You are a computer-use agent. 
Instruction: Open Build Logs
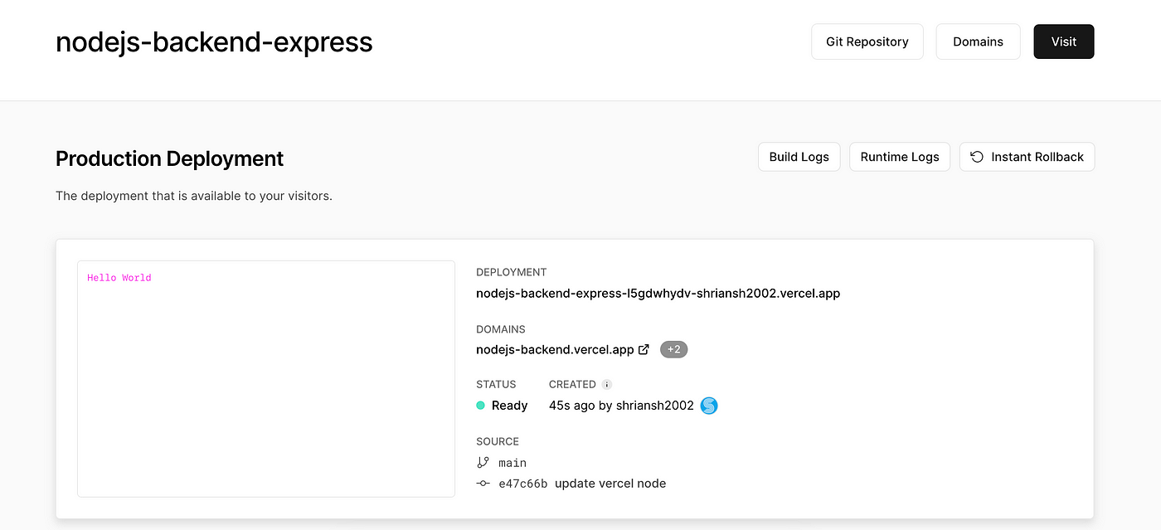point(799,157)
